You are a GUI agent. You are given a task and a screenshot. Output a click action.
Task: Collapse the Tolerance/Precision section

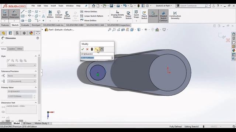click(x=36, y=71)
